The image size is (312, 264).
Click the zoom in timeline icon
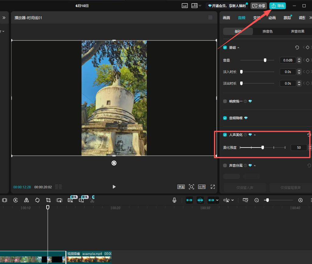(300, 200)
